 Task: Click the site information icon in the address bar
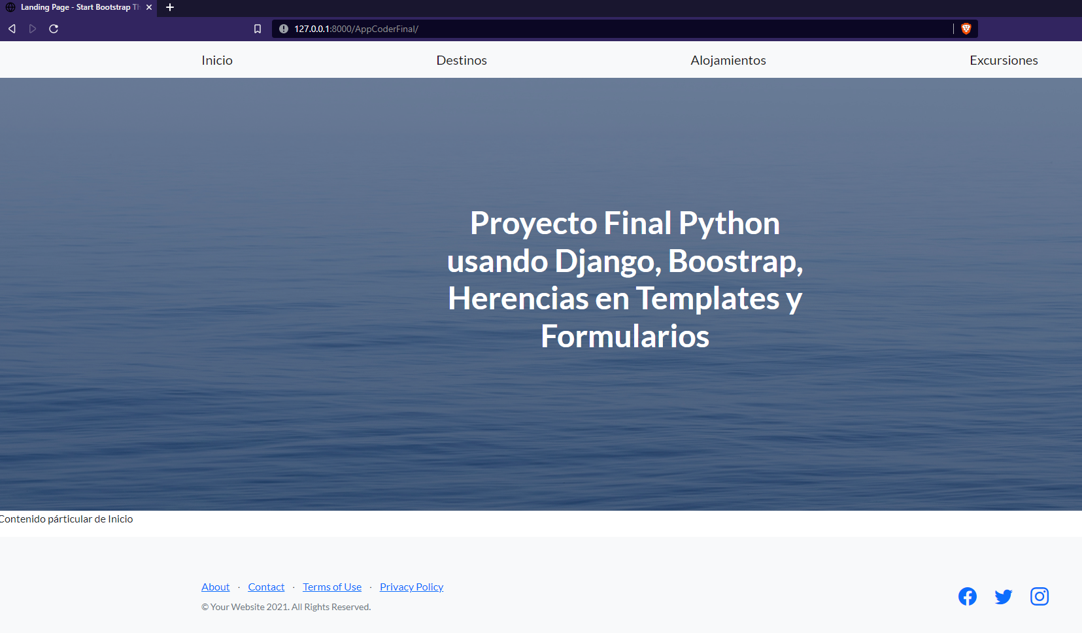283,29
